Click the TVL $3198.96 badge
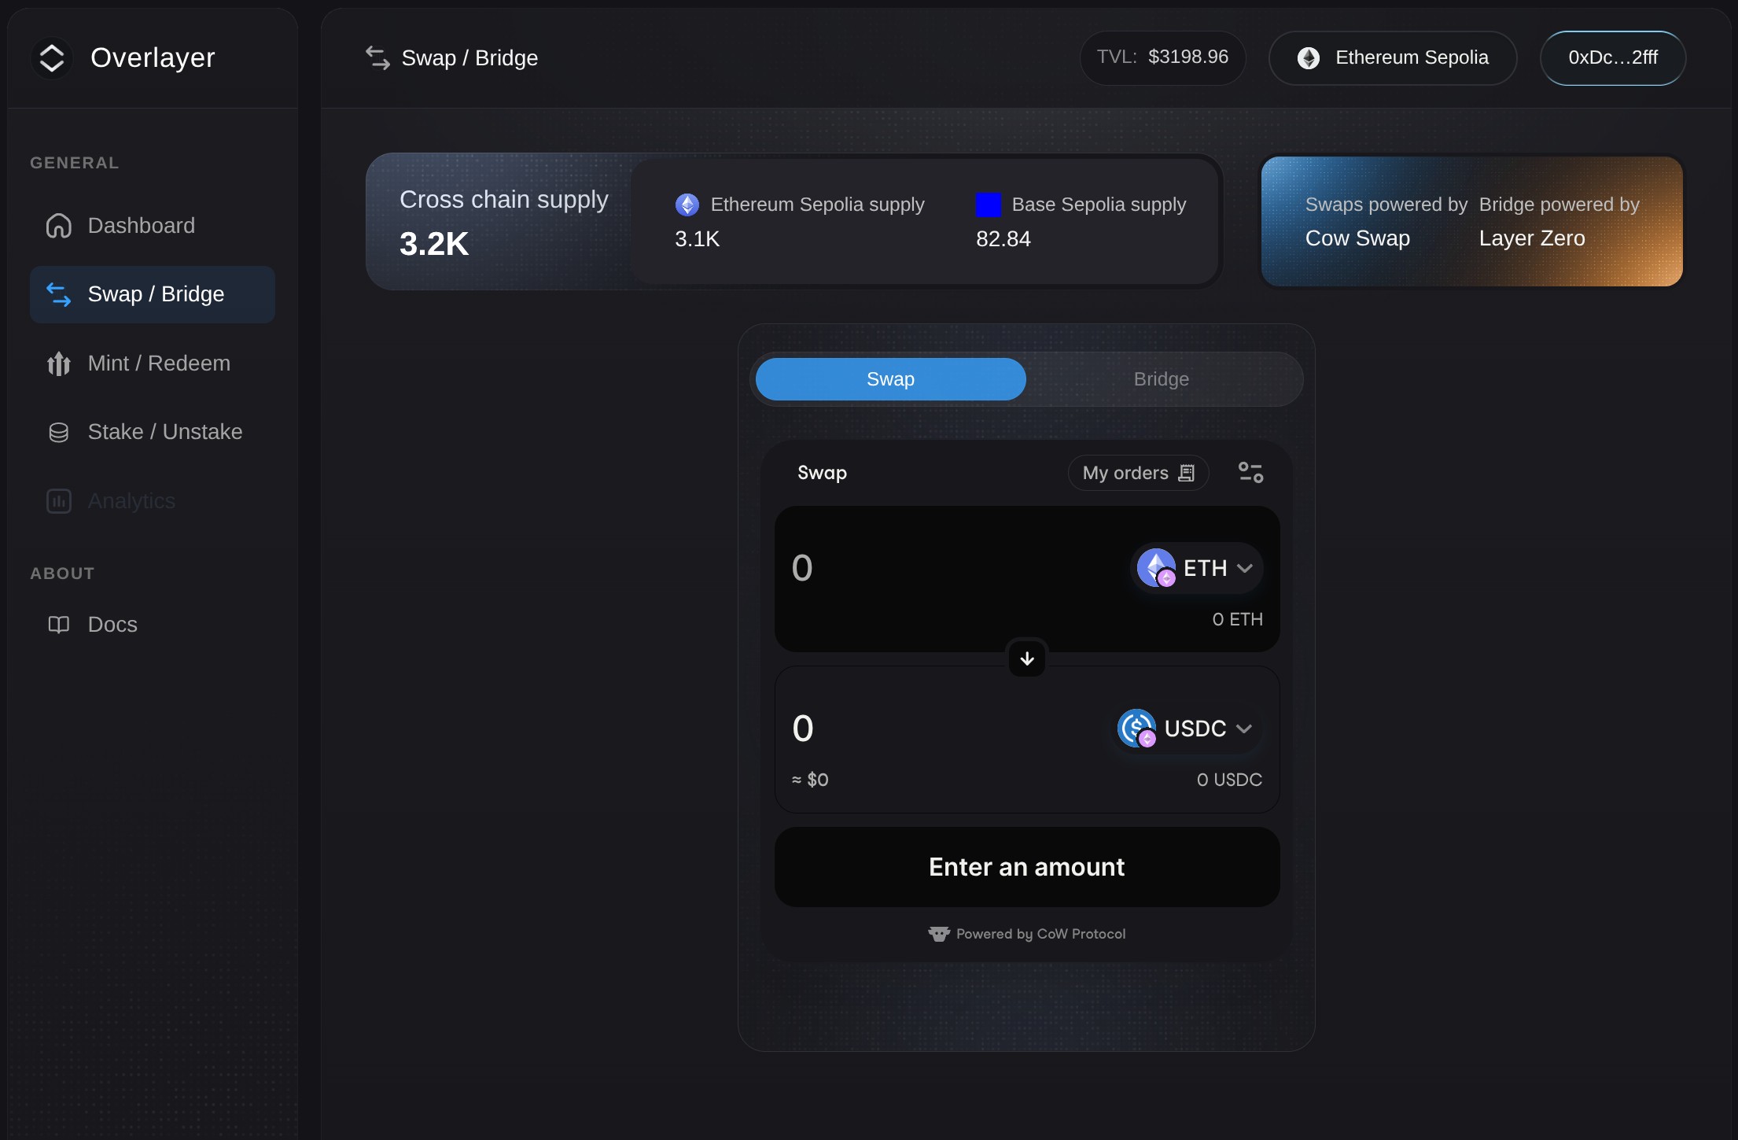 click(x=1162, y=57)
